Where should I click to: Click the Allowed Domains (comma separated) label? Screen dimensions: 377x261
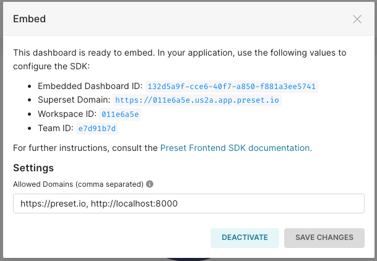pos(79,184)
